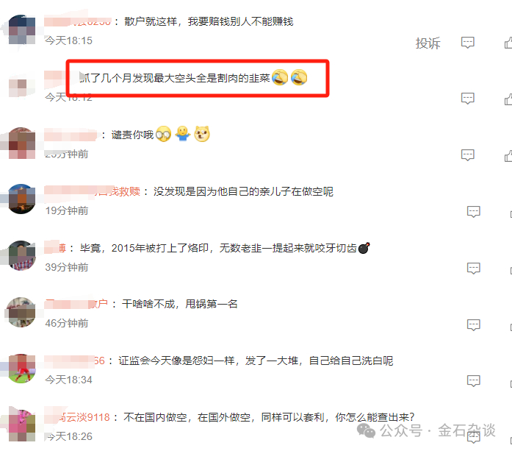The image size is (512, 451).
Task: Open avatar of 2015年烙印 commenter
Action: [21, 256]
